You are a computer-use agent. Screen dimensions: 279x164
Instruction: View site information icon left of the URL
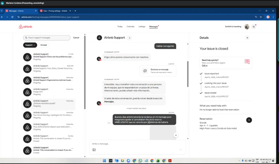18,17
